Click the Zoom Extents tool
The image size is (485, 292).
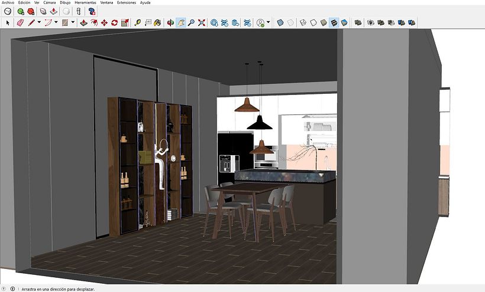[202, 22]
